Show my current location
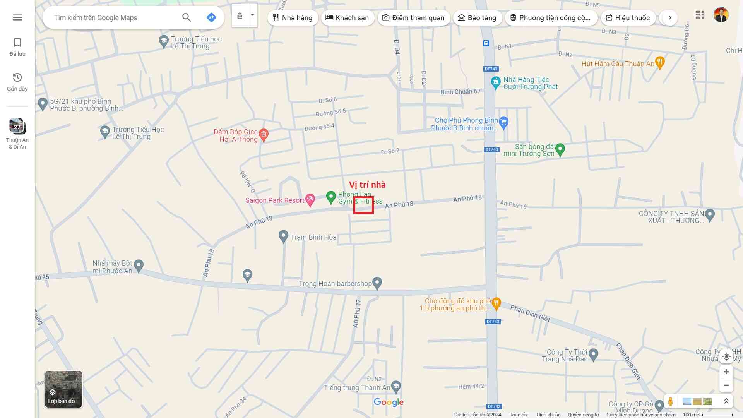The height and width of the screenshot is (418, 743). (726, 357)
